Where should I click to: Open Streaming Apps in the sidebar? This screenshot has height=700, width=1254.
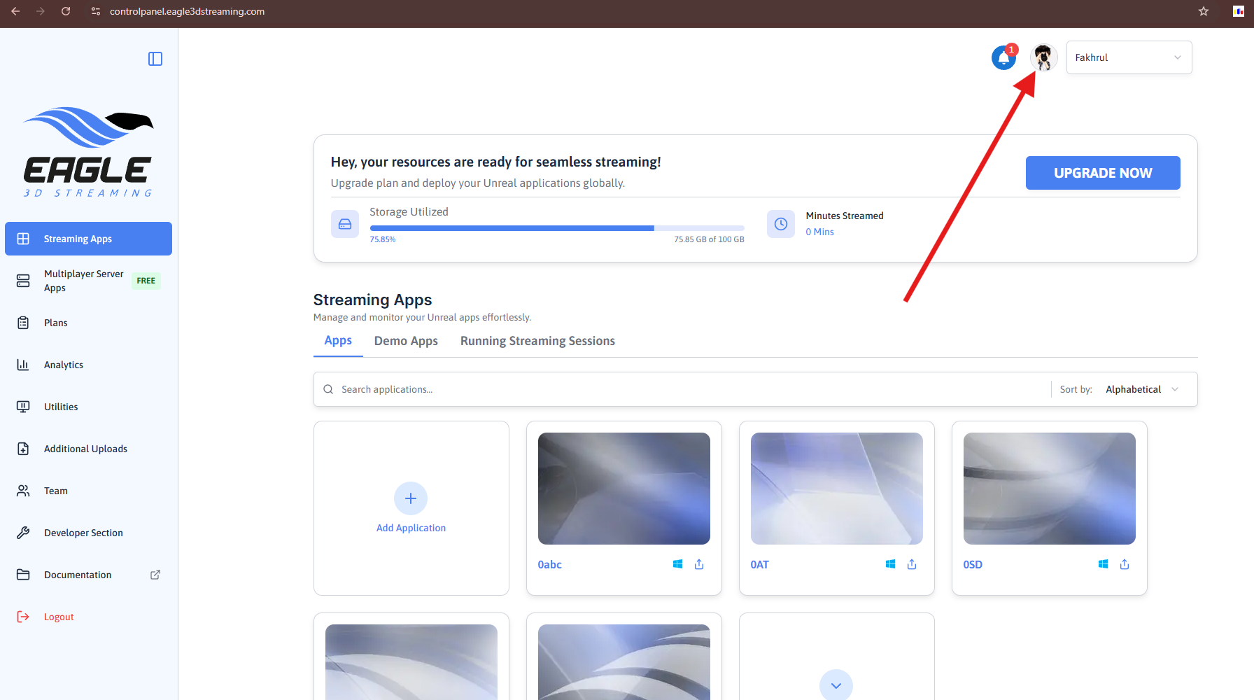point(88,239)
